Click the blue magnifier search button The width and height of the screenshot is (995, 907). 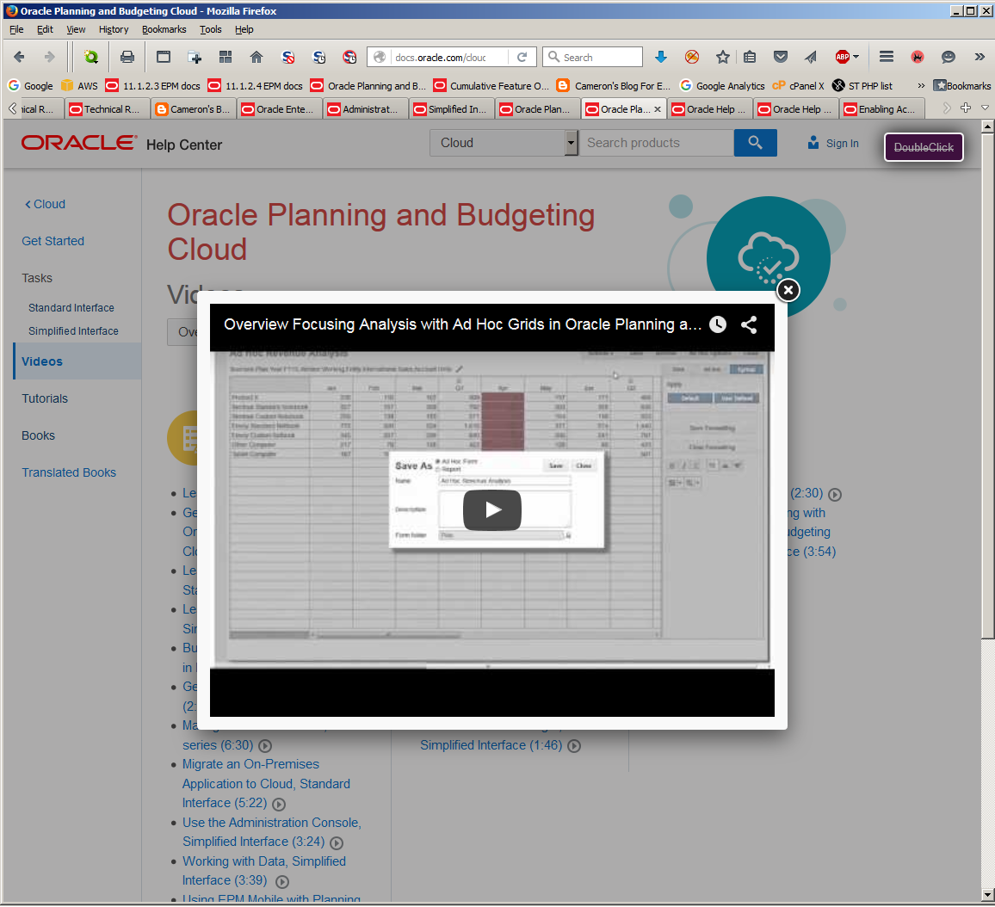755,143
